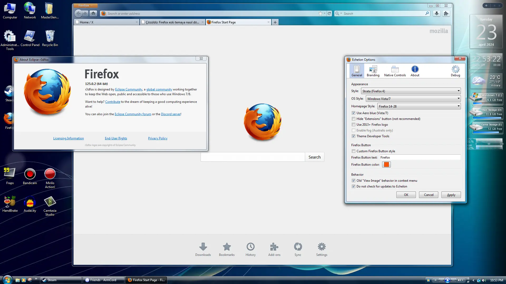This screenshot has height=284, width=506.
Task: Open Settings from the start page
Action: [x=322, y=249]
